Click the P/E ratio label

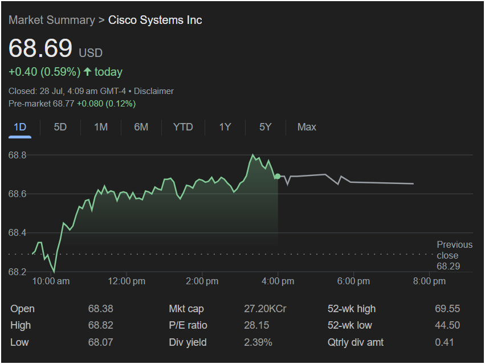click(188, 325)
